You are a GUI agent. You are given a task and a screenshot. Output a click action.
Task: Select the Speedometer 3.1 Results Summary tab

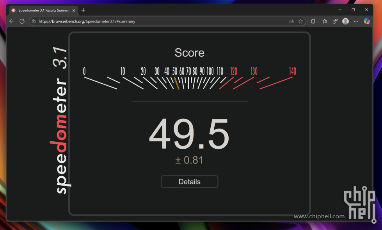click(x=44, y=11)
